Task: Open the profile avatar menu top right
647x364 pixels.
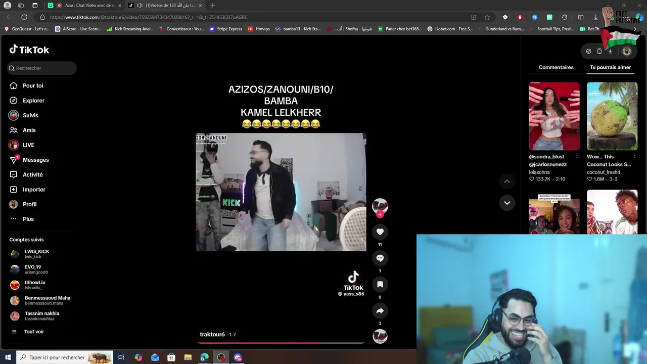Action: point(626,51)
